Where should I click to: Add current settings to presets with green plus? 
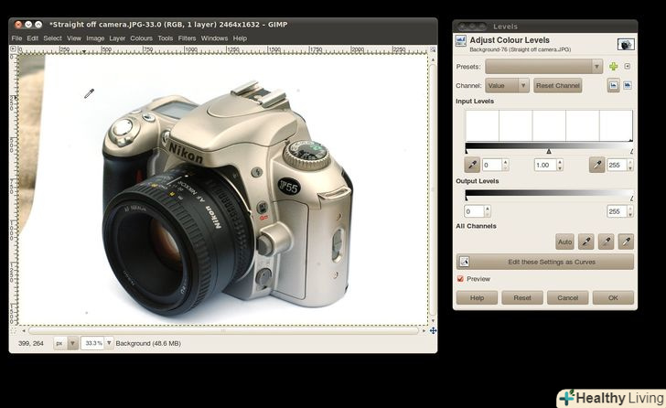[x=613, y=67]
